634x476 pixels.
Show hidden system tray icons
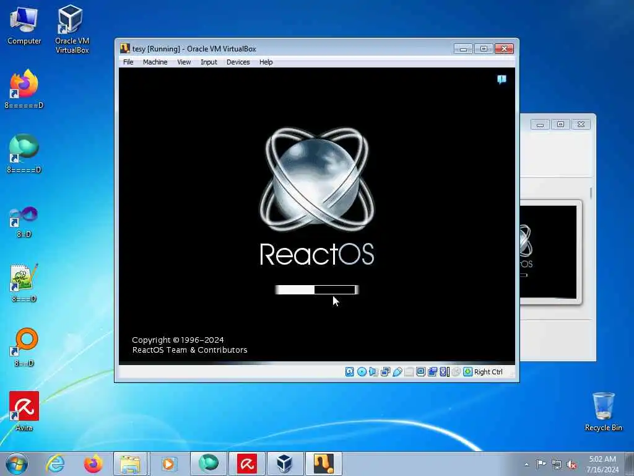pos(526,464)
